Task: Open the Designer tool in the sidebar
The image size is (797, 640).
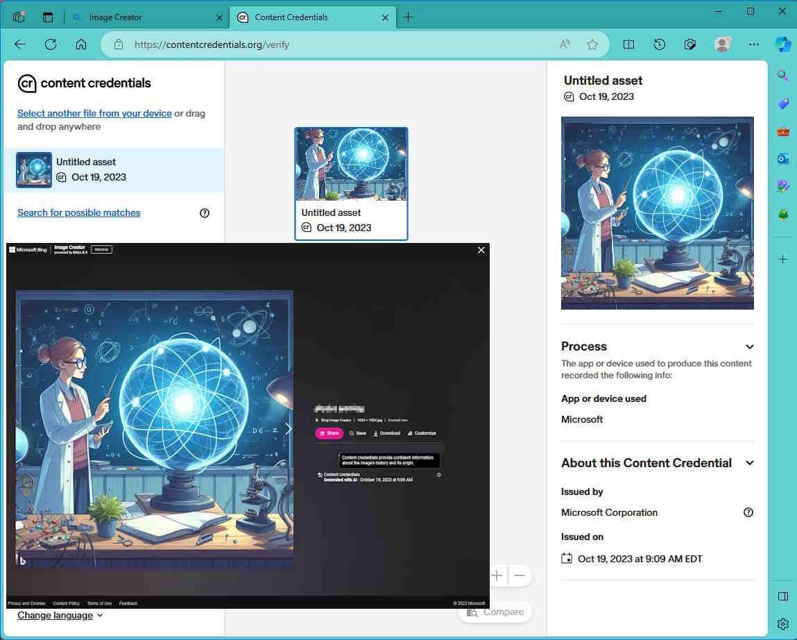Action: coord(783,186)
